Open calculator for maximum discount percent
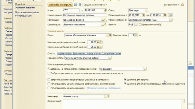The width and height of the screenshot is (195, 109). tap(98, 42)
